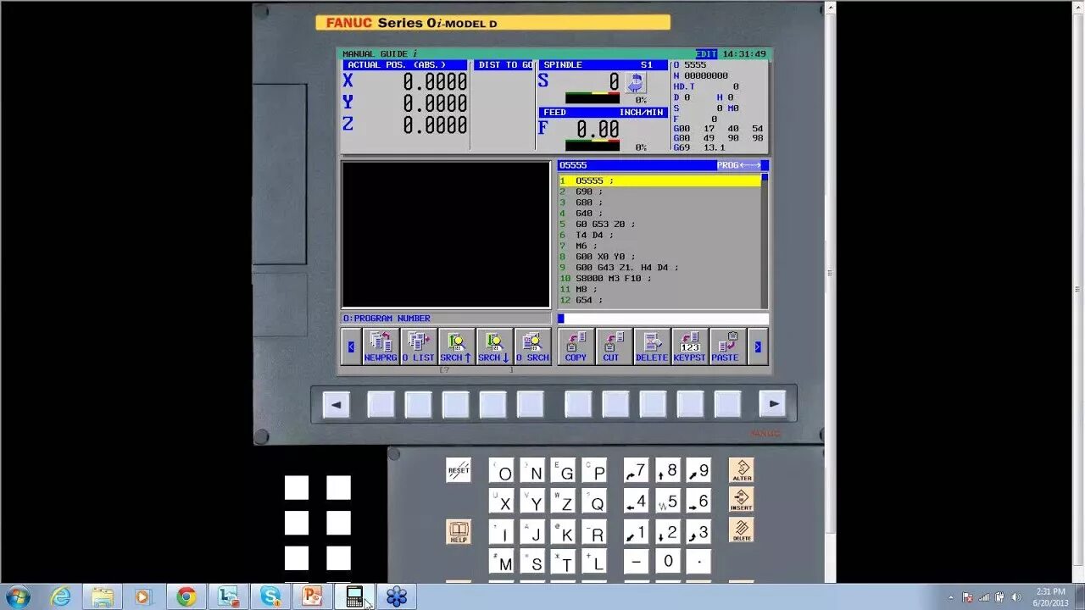Screen dimensions: 1085x610
Task: Open Google Chrome from the taskbar
Action: click(x=186, y=596)
